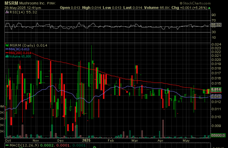Click the Apr label on the date axis
Screen dimensions: 228x148
click(161, 140)
